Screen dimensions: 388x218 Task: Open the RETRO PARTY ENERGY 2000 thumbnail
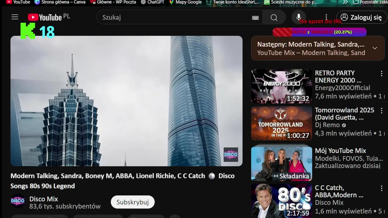click(x=282, y=86)
